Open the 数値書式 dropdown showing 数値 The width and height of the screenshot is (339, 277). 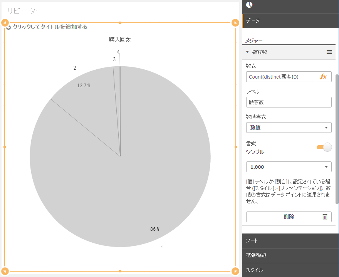tap(289, 128)
